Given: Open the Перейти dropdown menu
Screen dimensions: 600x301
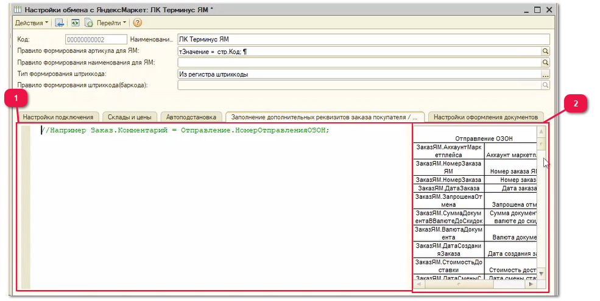Looking at the screenshot, I should pyautogui.click(x=111, y=23).
